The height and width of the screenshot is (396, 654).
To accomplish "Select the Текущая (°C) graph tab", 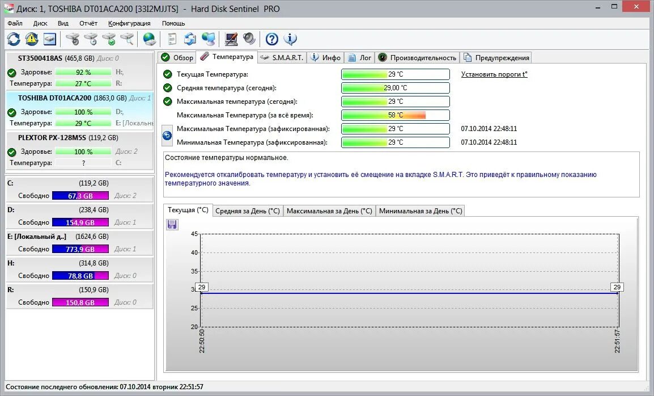I will tap(188, 210).
